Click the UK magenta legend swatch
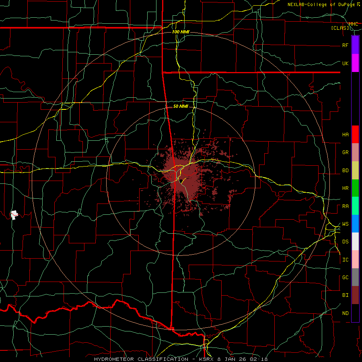The width and height of the screenshot is (362, 362). (355, 63)
